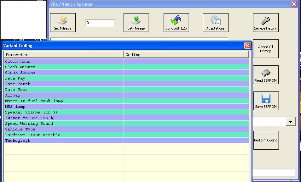The image size is (301, 182).
Task: Open Added Oil History
Action: click(266, 49)
